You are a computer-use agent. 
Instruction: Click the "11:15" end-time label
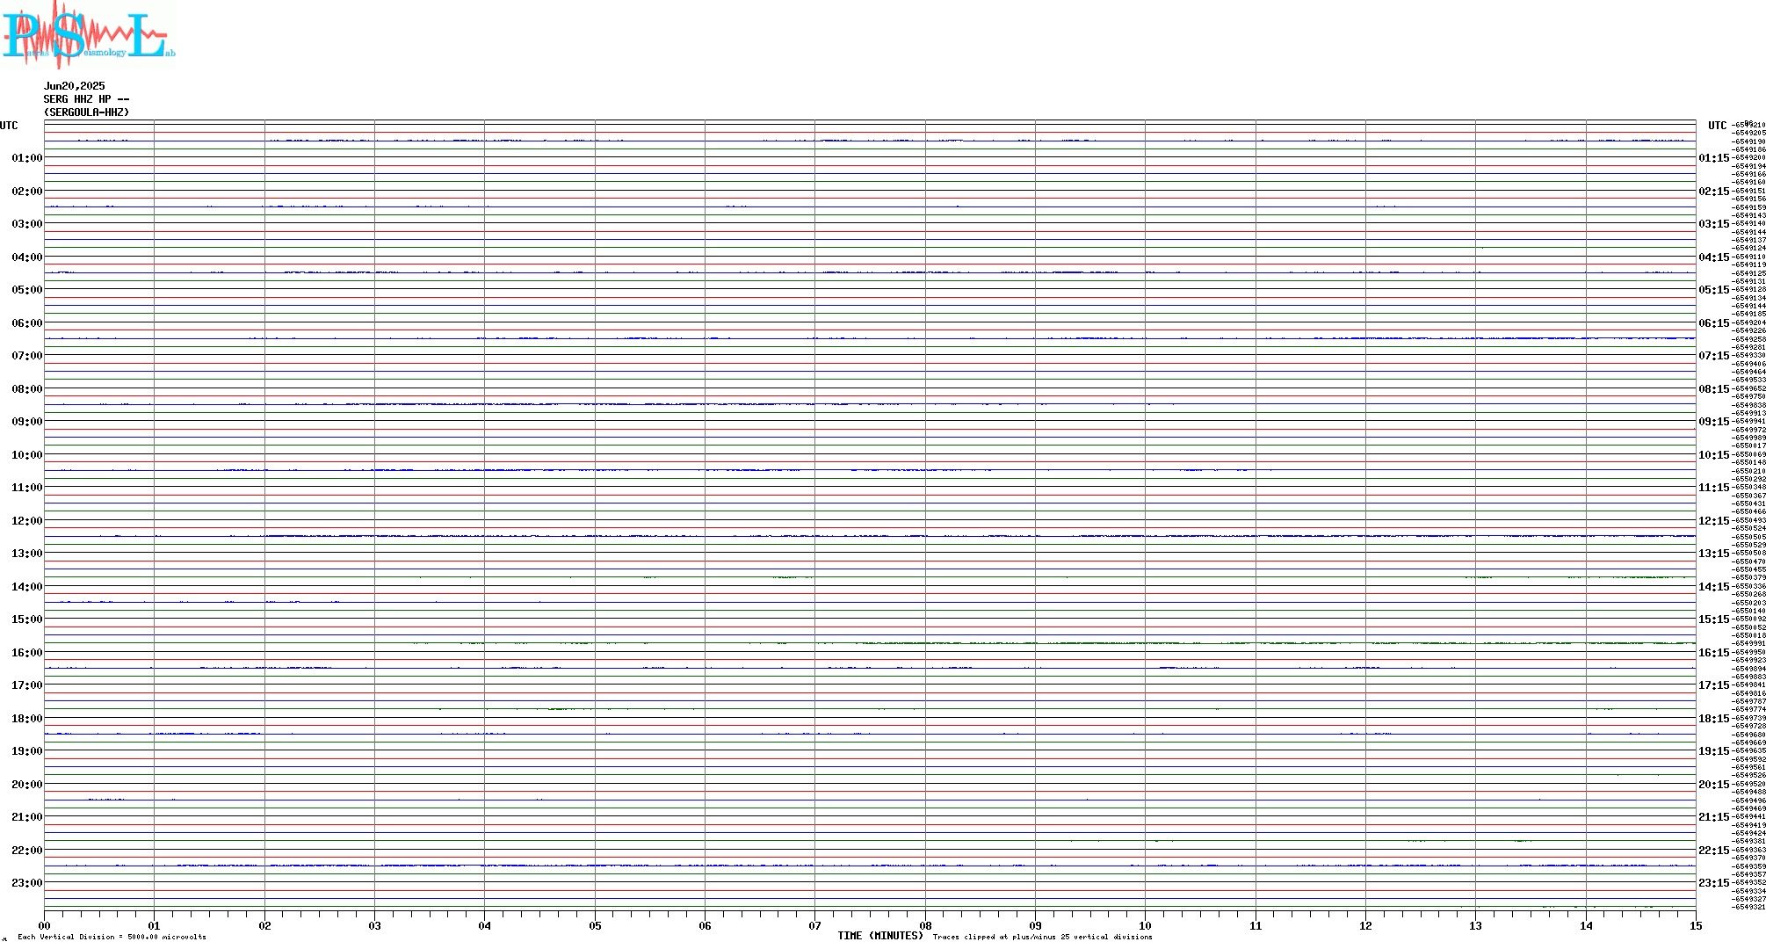1714,488
